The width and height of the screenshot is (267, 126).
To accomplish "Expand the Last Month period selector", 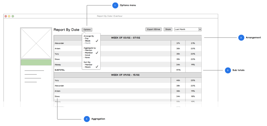I will pyautogui.click(x=186, y=29).
